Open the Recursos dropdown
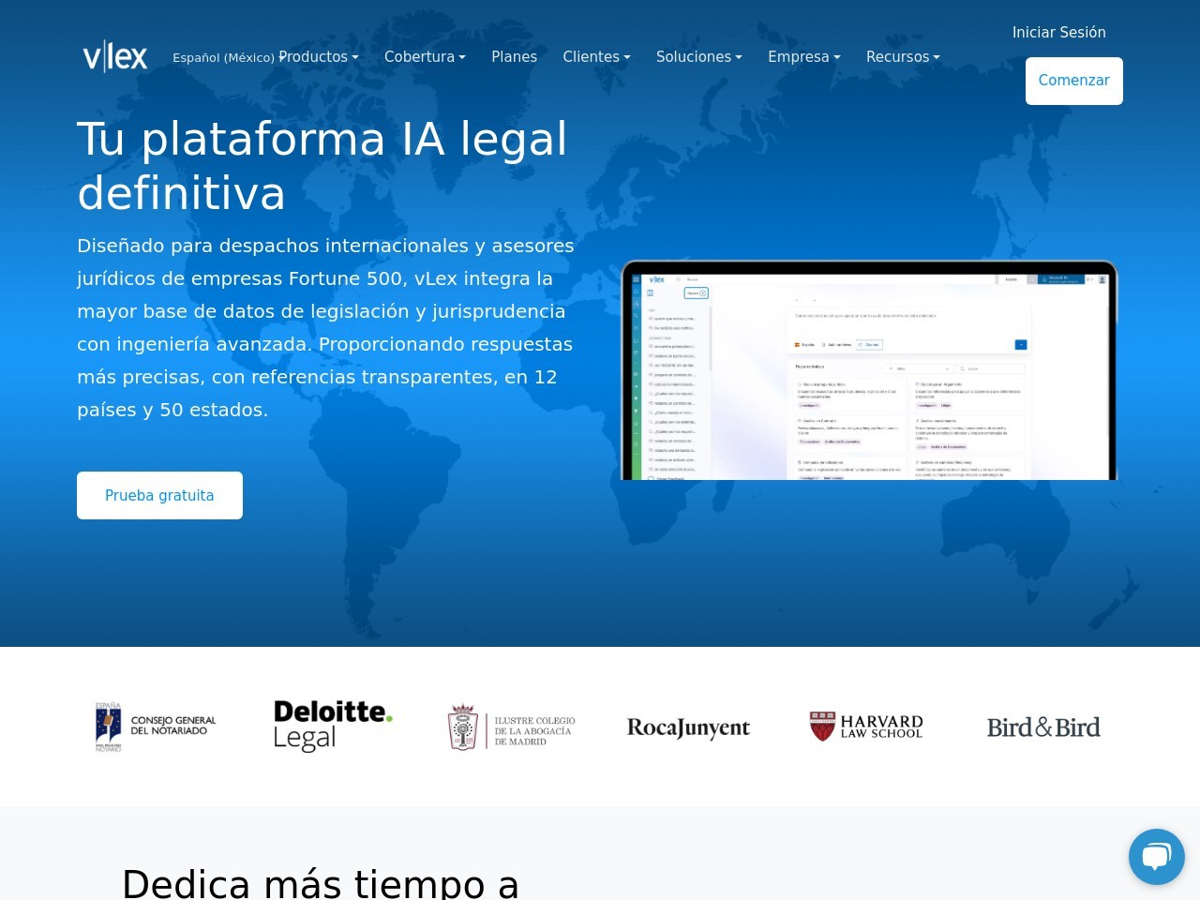Image resolution: width=1200 pixels, height=900 pixels. tap(903, 57)
